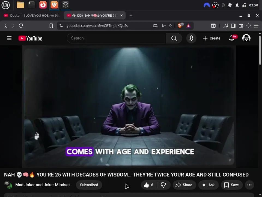Screen dimensions: 262x197
Task: Launch the Files folder from the panel
Action: click(x=20, y=5)
